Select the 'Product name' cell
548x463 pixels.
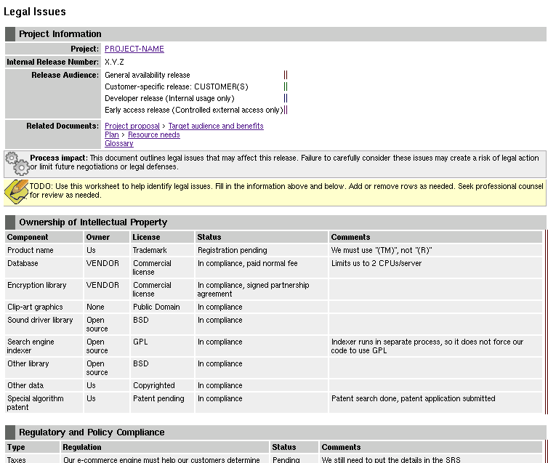[44, 250]
